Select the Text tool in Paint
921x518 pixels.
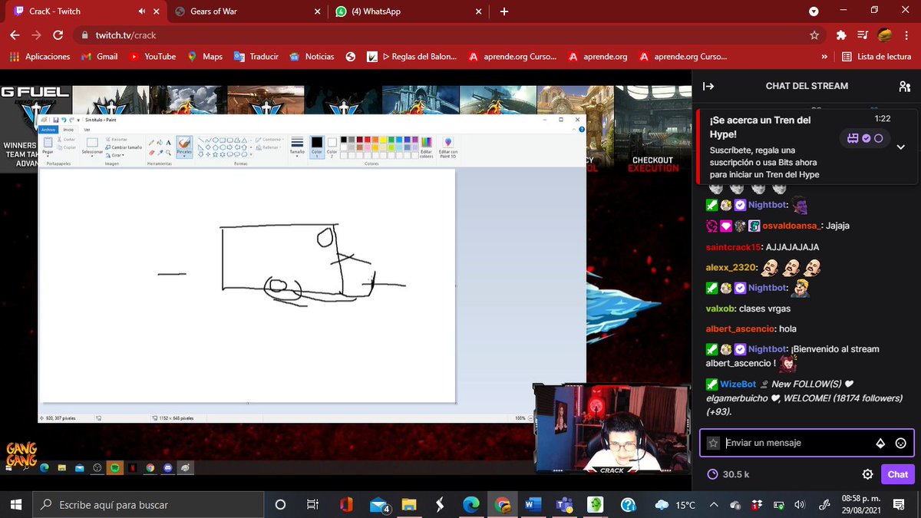point(168,142)
